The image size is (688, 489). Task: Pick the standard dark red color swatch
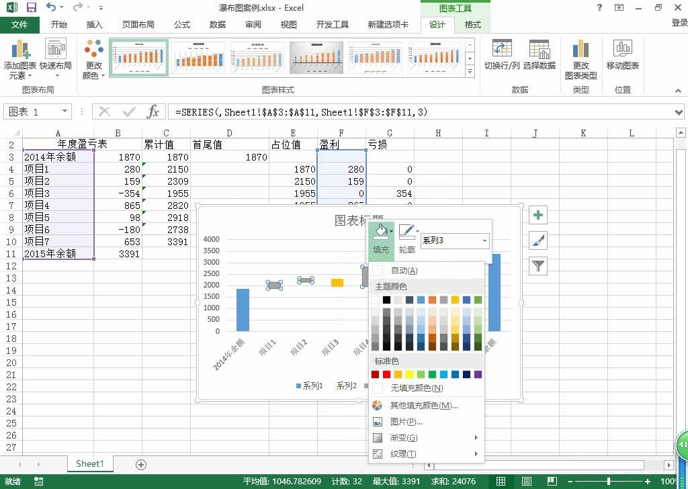pos(375,374)
